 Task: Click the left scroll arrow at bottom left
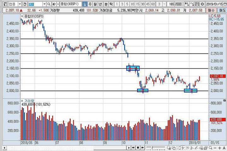tap(4, 148)
